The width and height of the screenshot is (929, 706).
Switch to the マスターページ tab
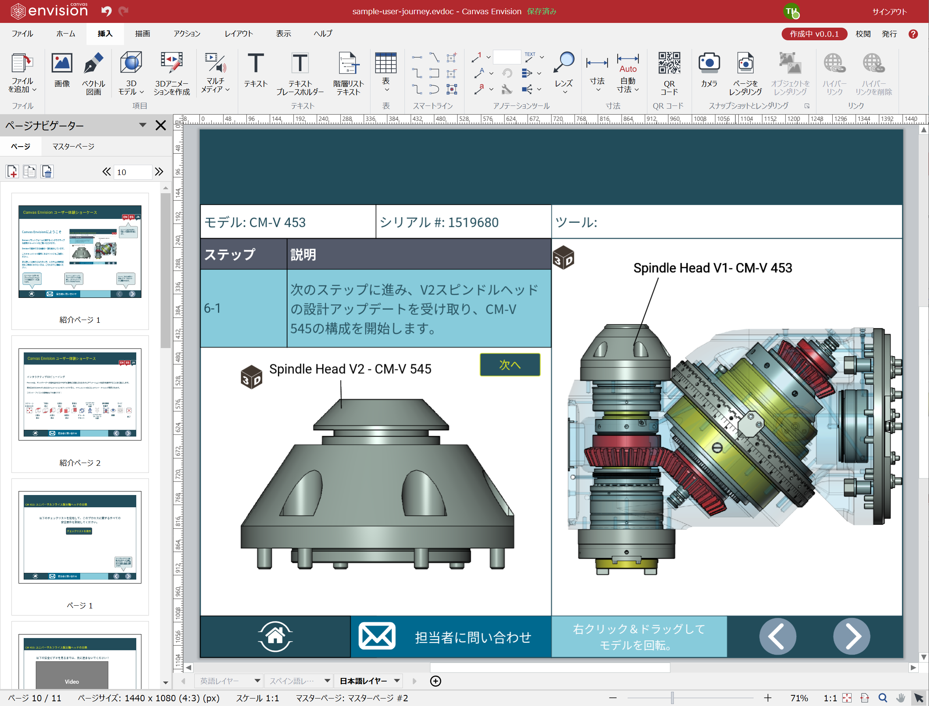73,146
